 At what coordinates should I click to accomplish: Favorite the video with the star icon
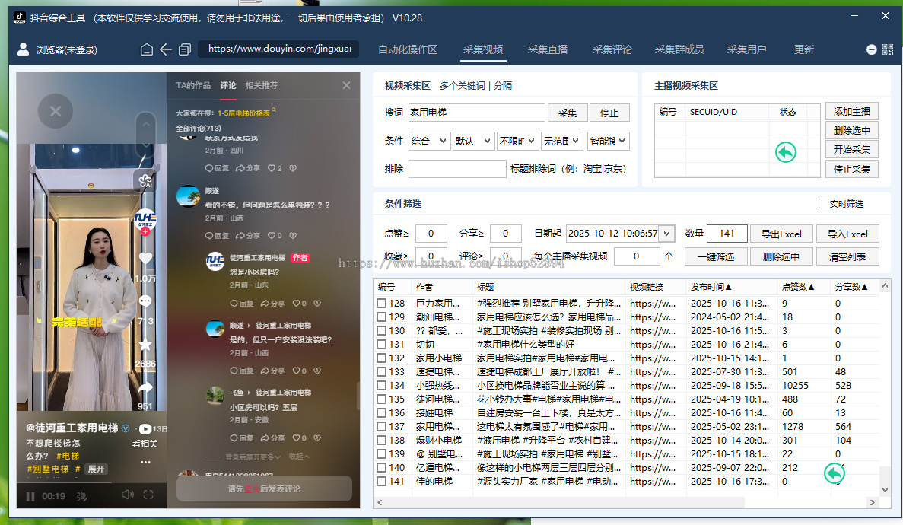coord(145,345)
